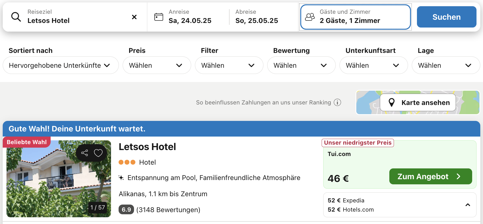Click the 6.9 rating badge
The height and width of the screenshot is (224, 483).
126,209
